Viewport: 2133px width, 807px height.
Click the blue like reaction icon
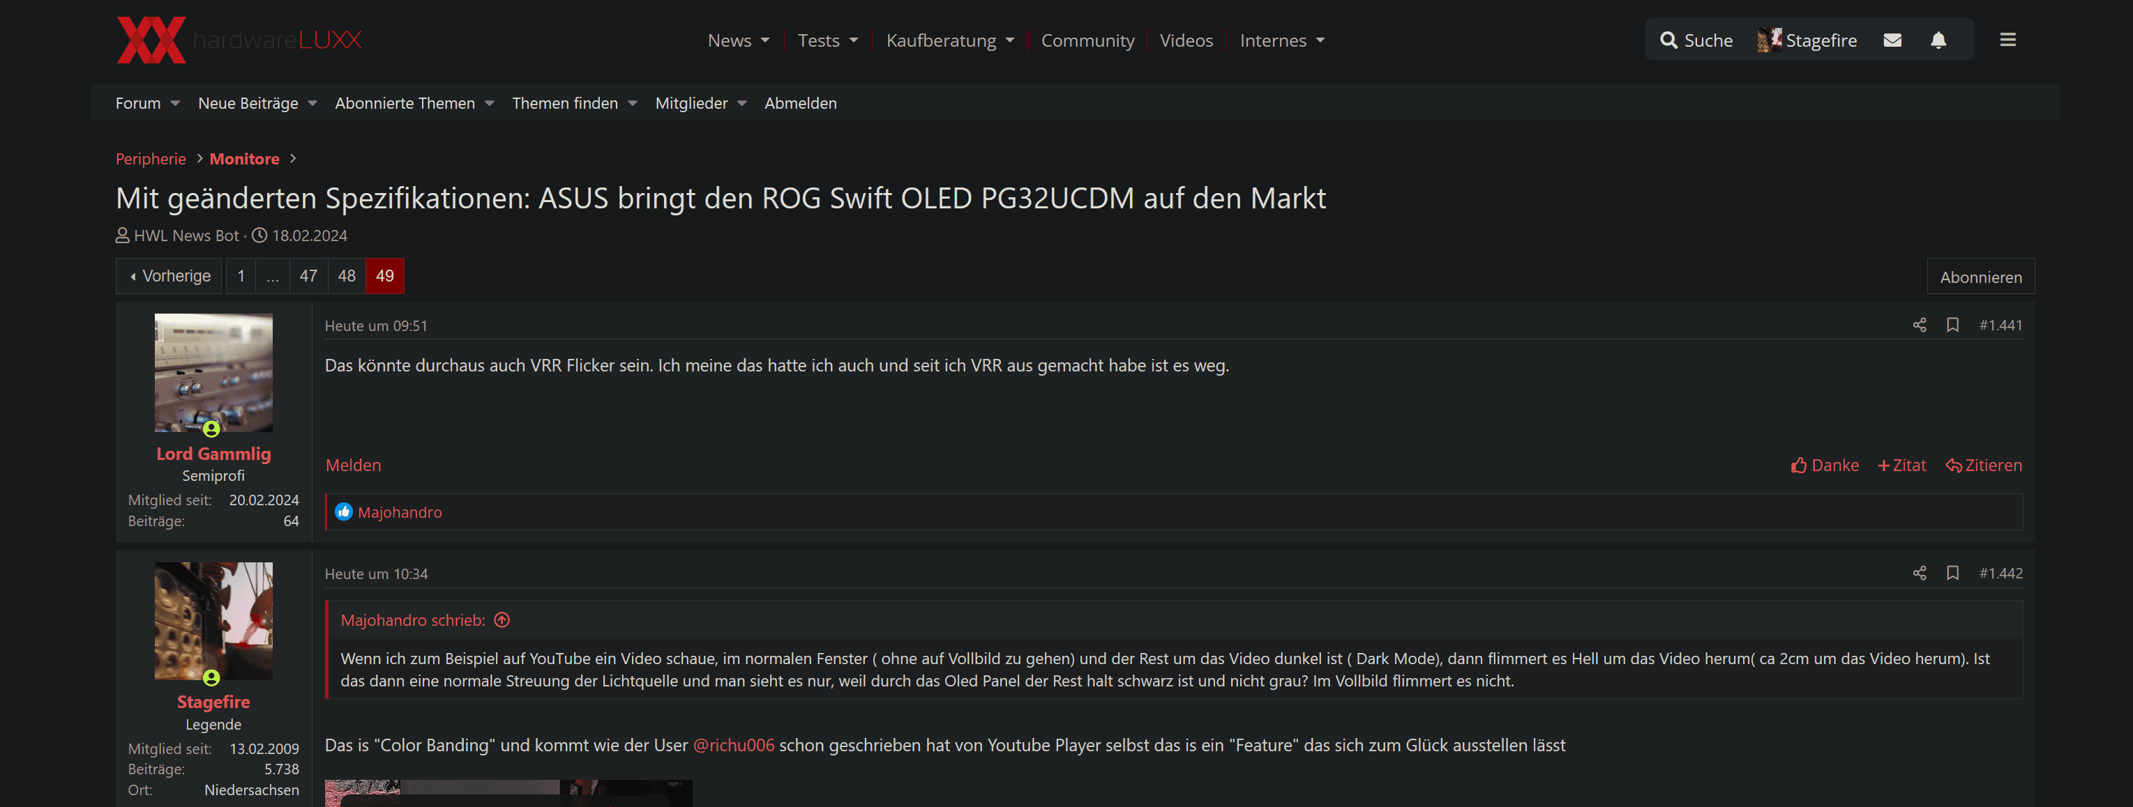344,512
